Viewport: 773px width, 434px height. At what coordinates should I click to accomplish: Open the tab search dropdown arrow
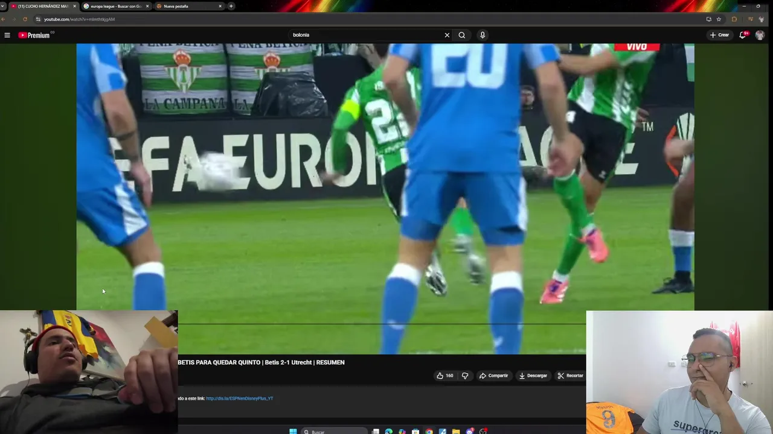[x=3, y=6]
